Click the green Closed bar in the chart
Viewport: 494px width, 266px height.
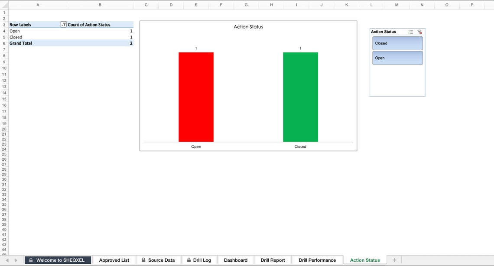click(300, 95)
